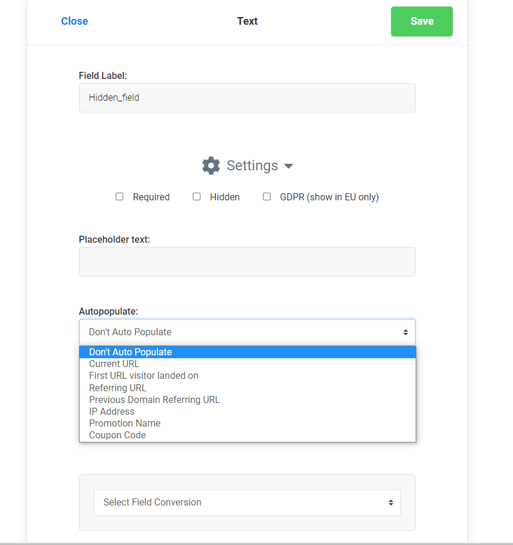The image size is (513, 545).
Task: Pick the Referring URL option
Action: tap(118, 388)
